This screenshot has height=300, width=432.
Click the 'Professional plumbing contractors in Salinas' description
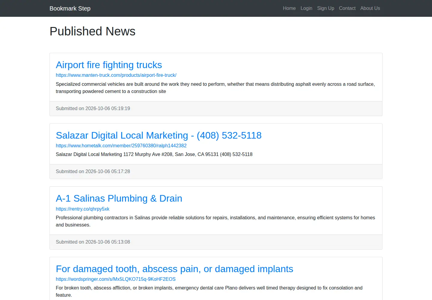click(215, 221)
